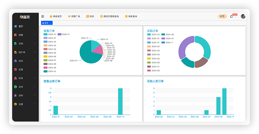Click brown 2024-07 swatch in 采购订单 legend
Image resolution: width=259 pixels, height=134 pixels.
click(149, 67)
